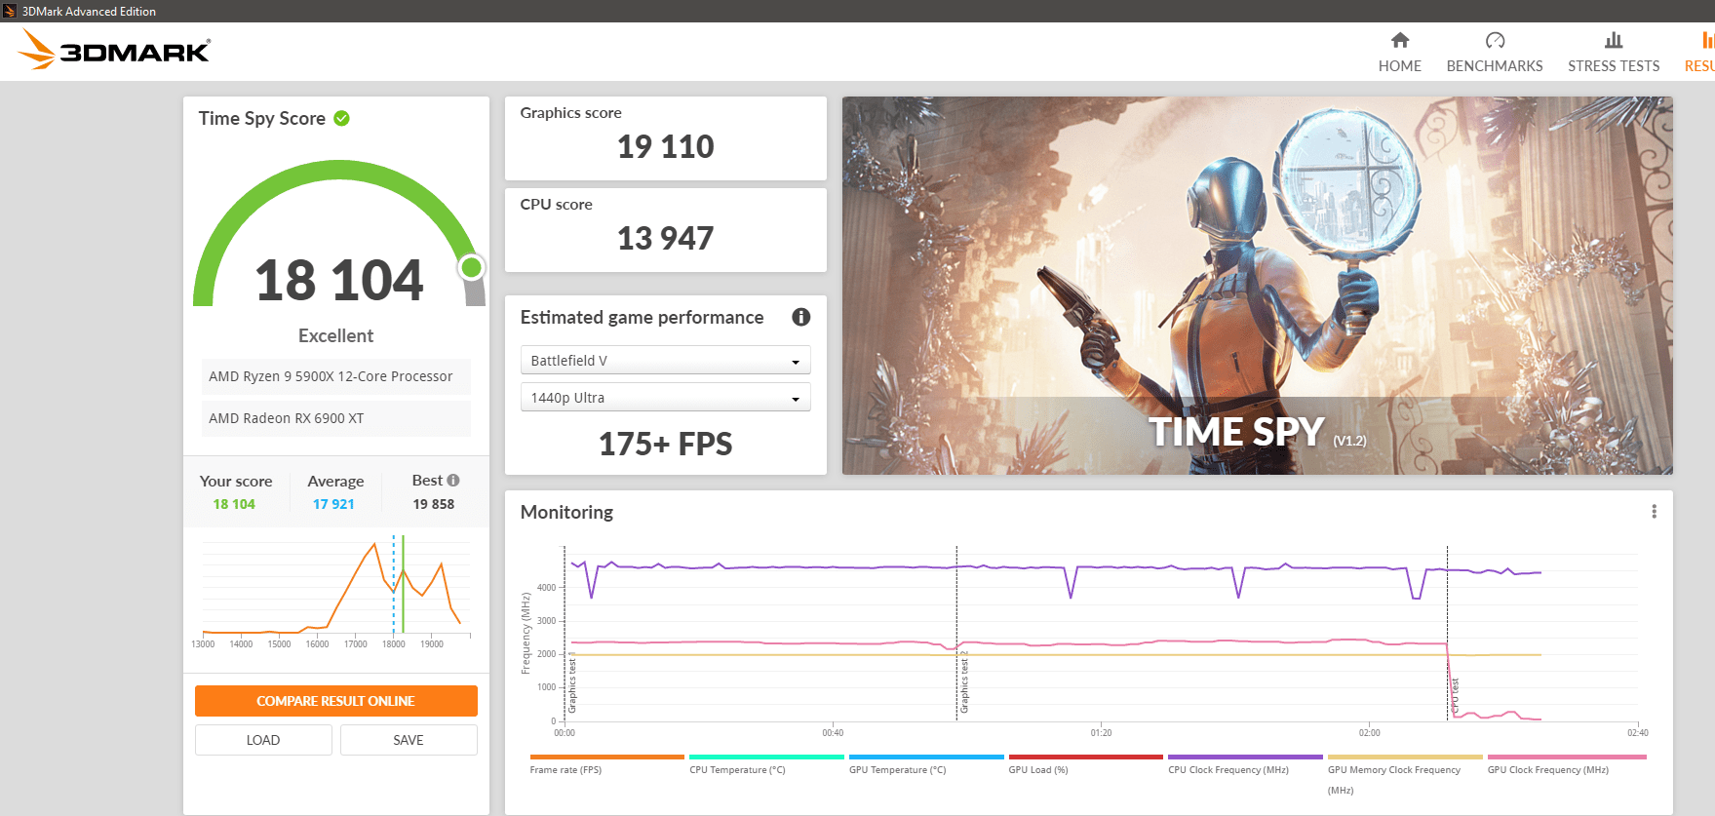
Task: Open the Battlefield V game dropdown
Action: point(665,361)
